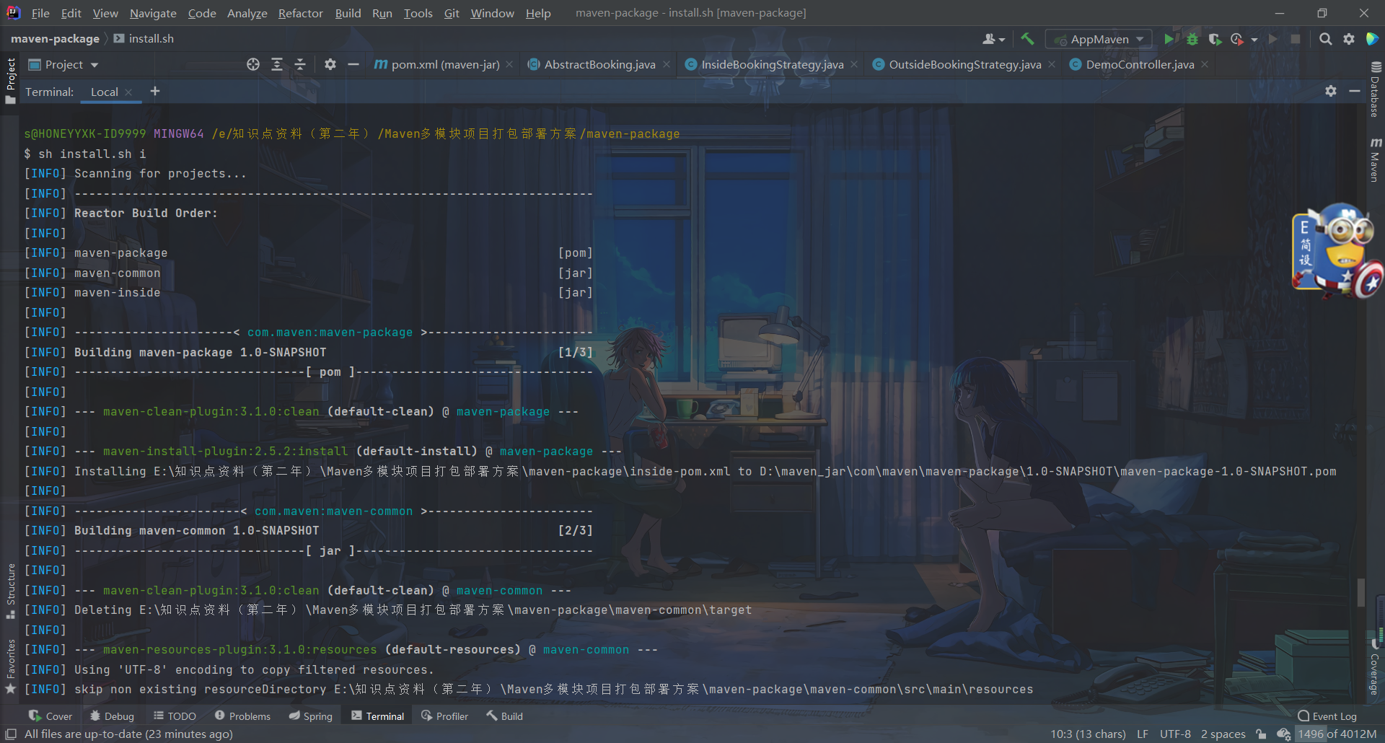Click the Project vertical sidebar button

[x=11, y=81]
